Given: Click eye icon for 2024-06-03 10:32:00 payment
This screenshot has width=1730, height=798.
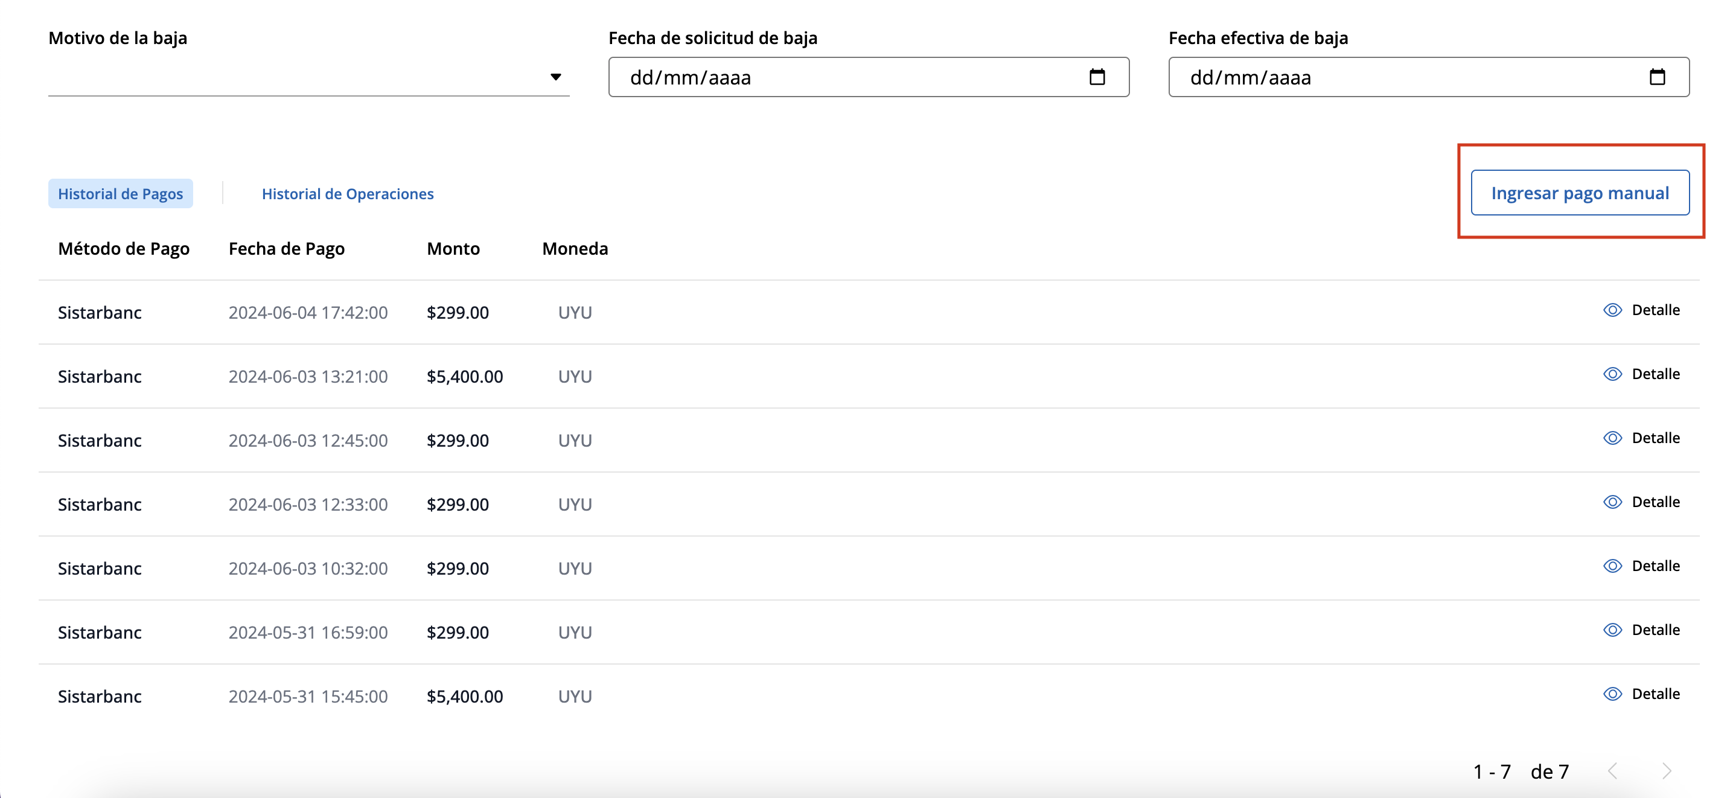Looking at the screenshot, I should (x=1612, y=566).
